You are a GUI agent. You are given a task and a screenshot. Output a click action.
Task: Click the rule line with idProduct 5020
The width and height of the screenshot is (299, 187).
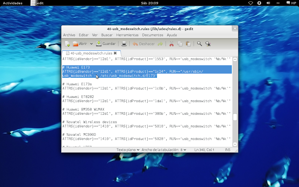(147, 139)
